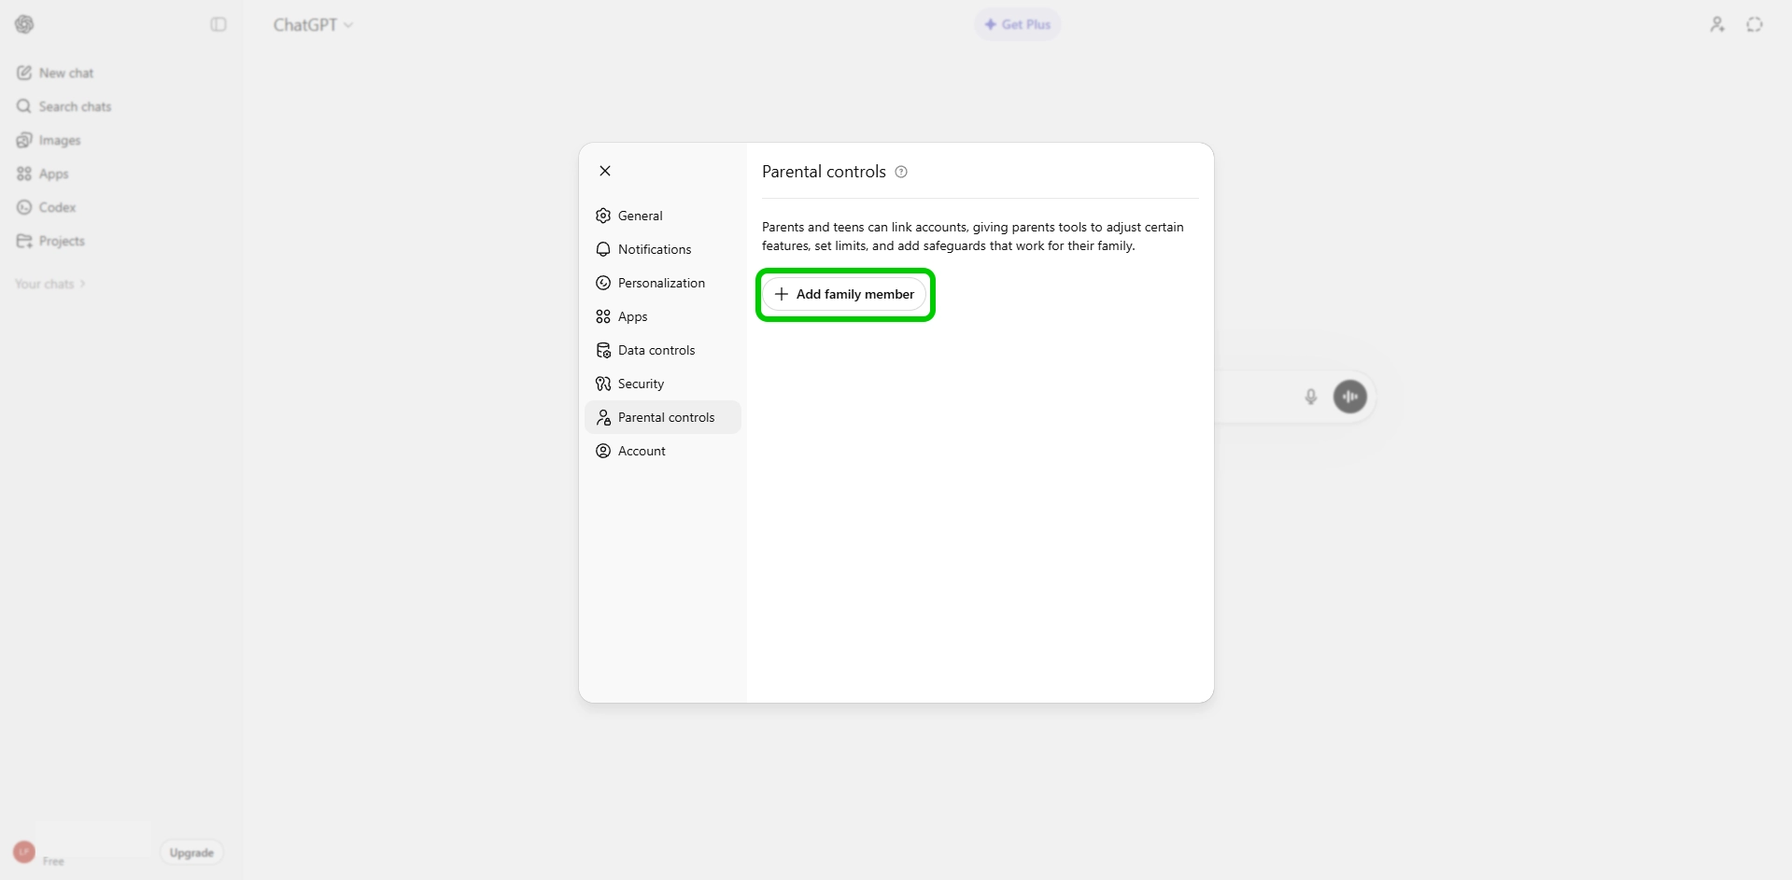The image size is (1792, 880).
Task: Switch to the Notifications settings section
Action: tap(655, 249)
